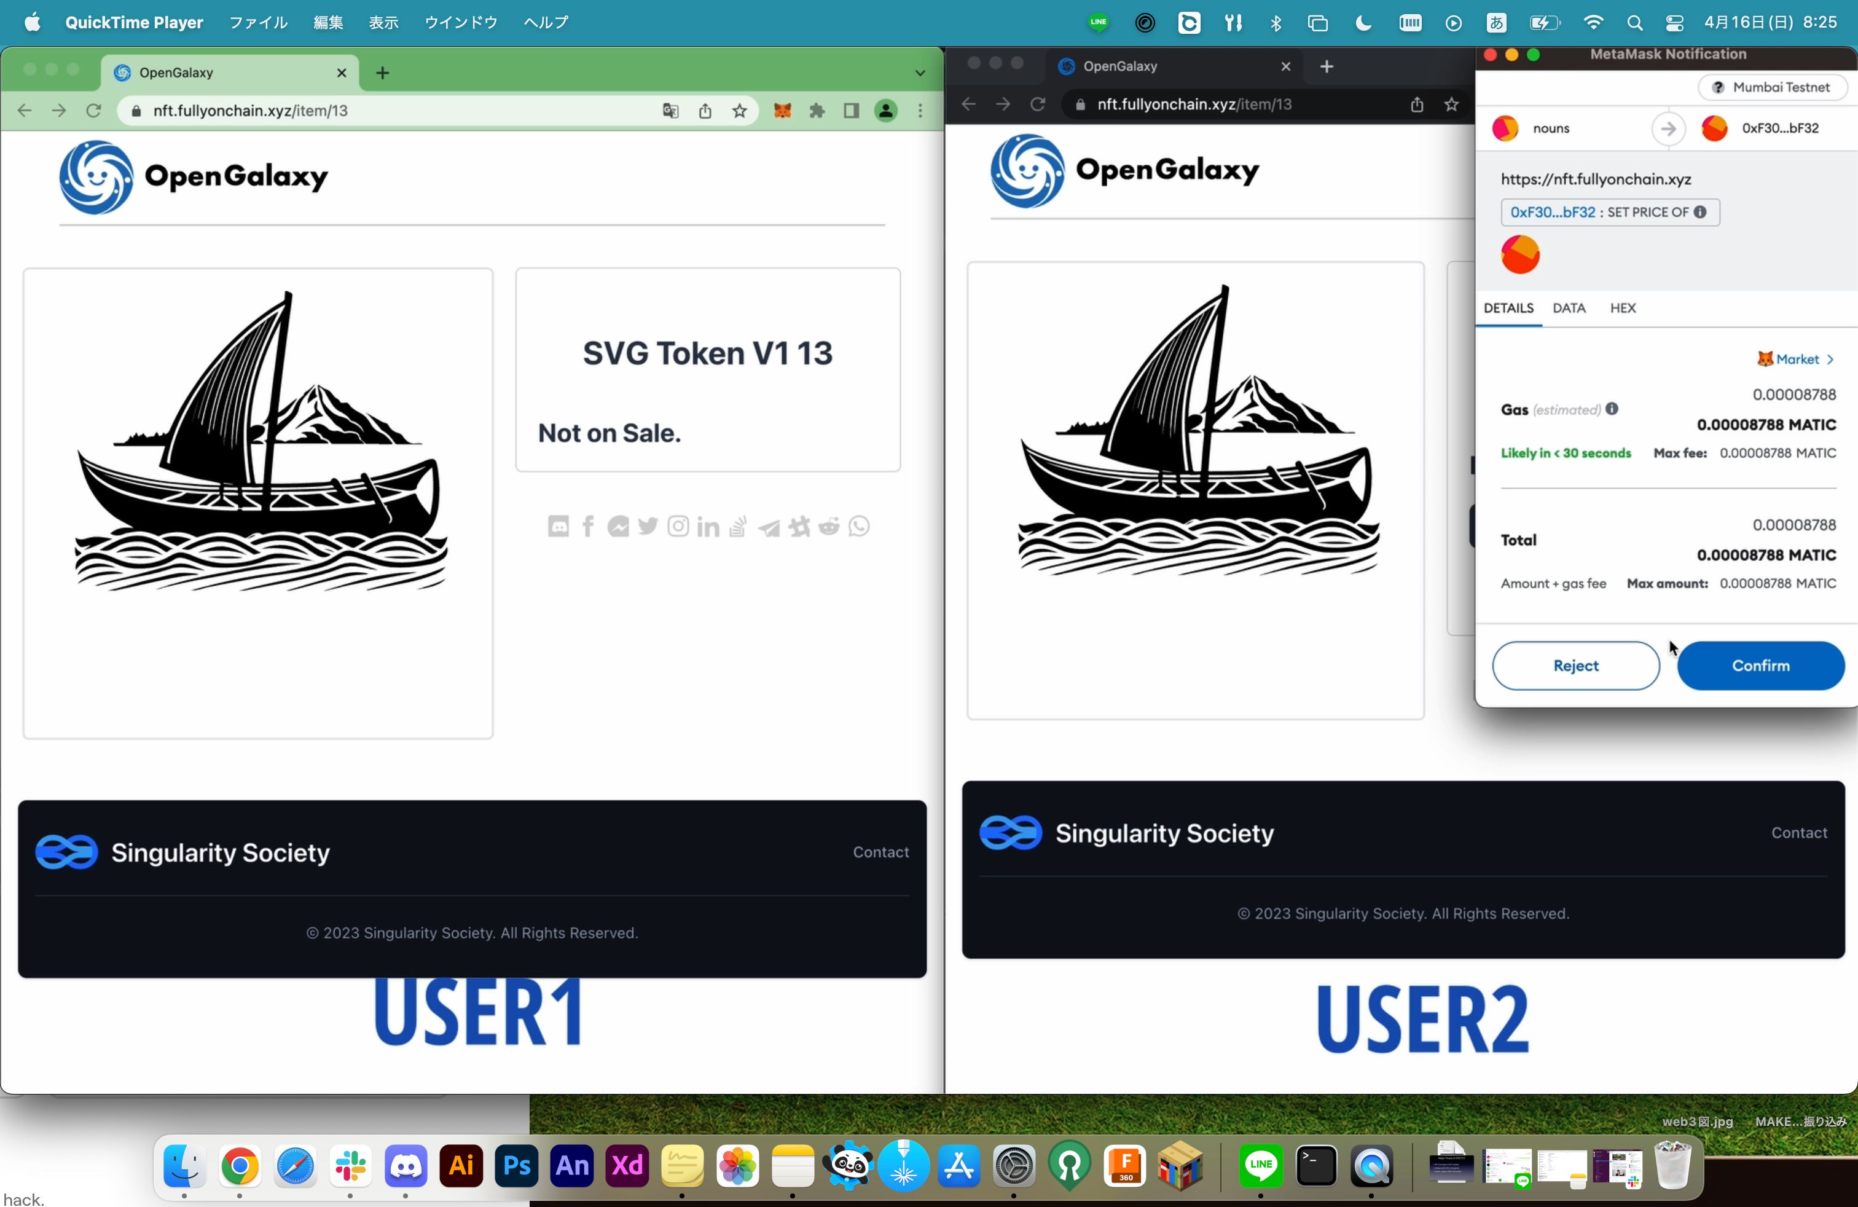Confirm the MetaMask transaction
Image resolution: width=1858 pixels, height=1207 pixels.
coord(1760,666)
